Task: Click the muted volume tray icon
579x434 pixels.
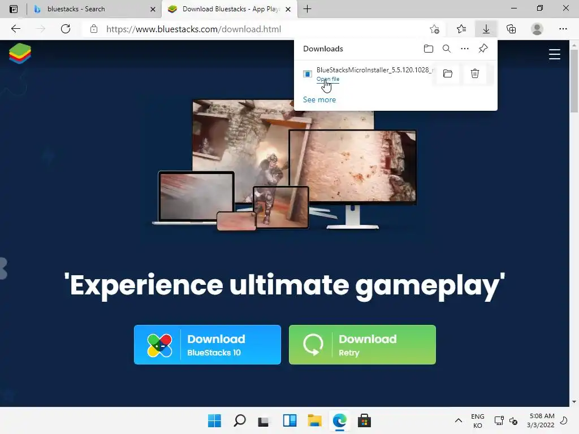Action: (513, 420)
